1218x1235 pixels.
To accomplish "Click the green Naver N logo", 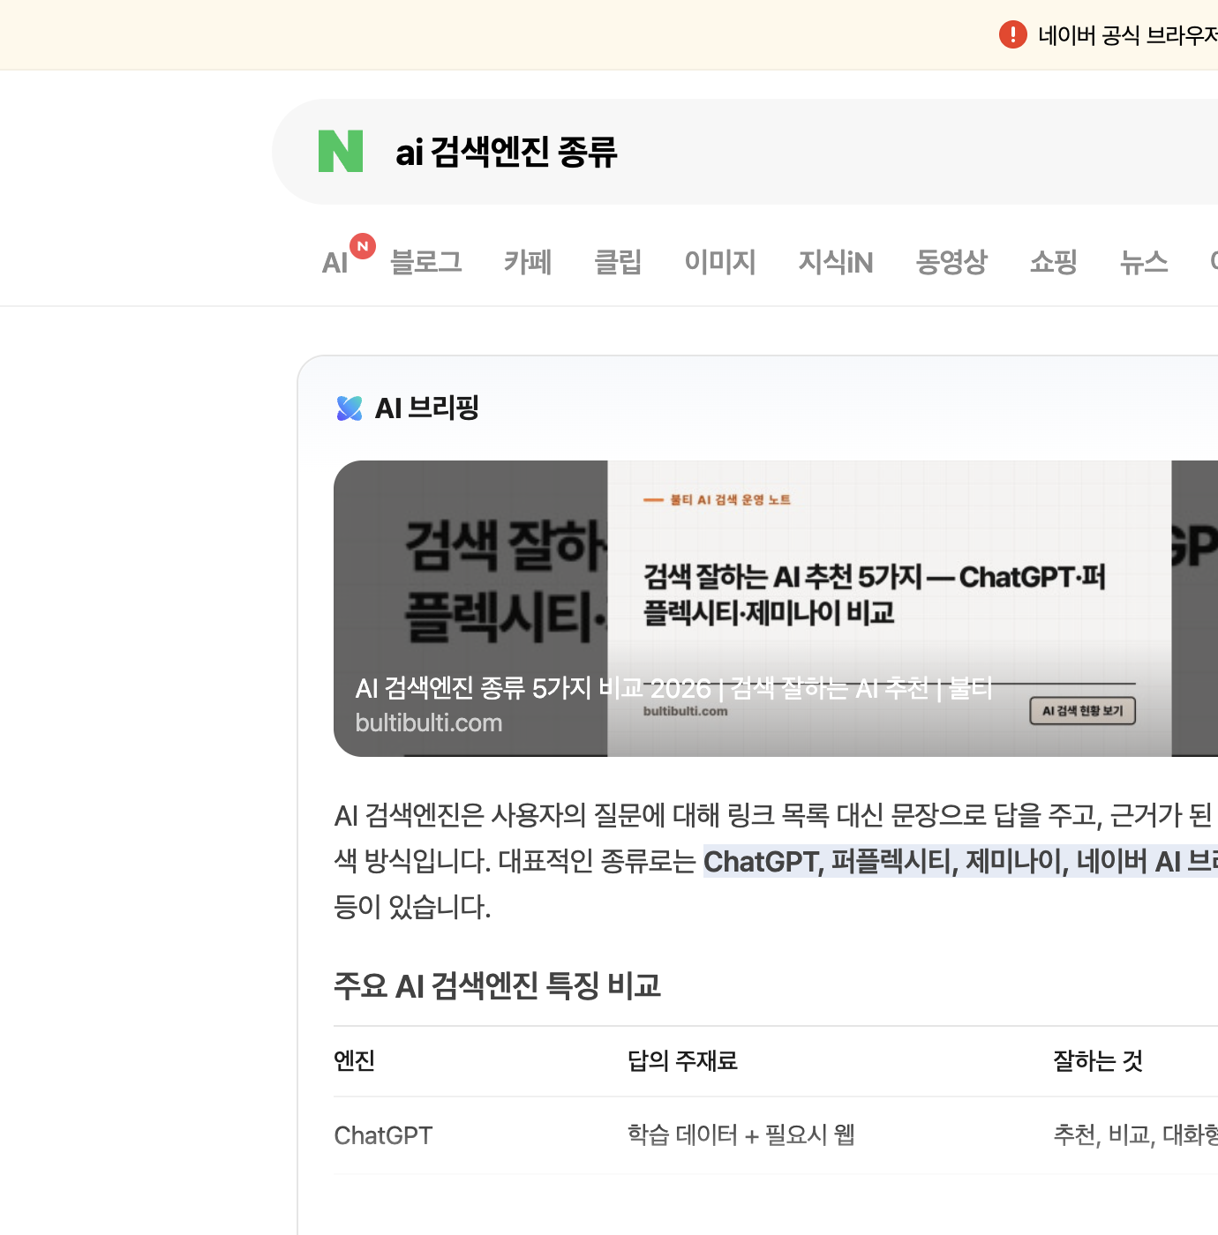I will pos(341,151).
